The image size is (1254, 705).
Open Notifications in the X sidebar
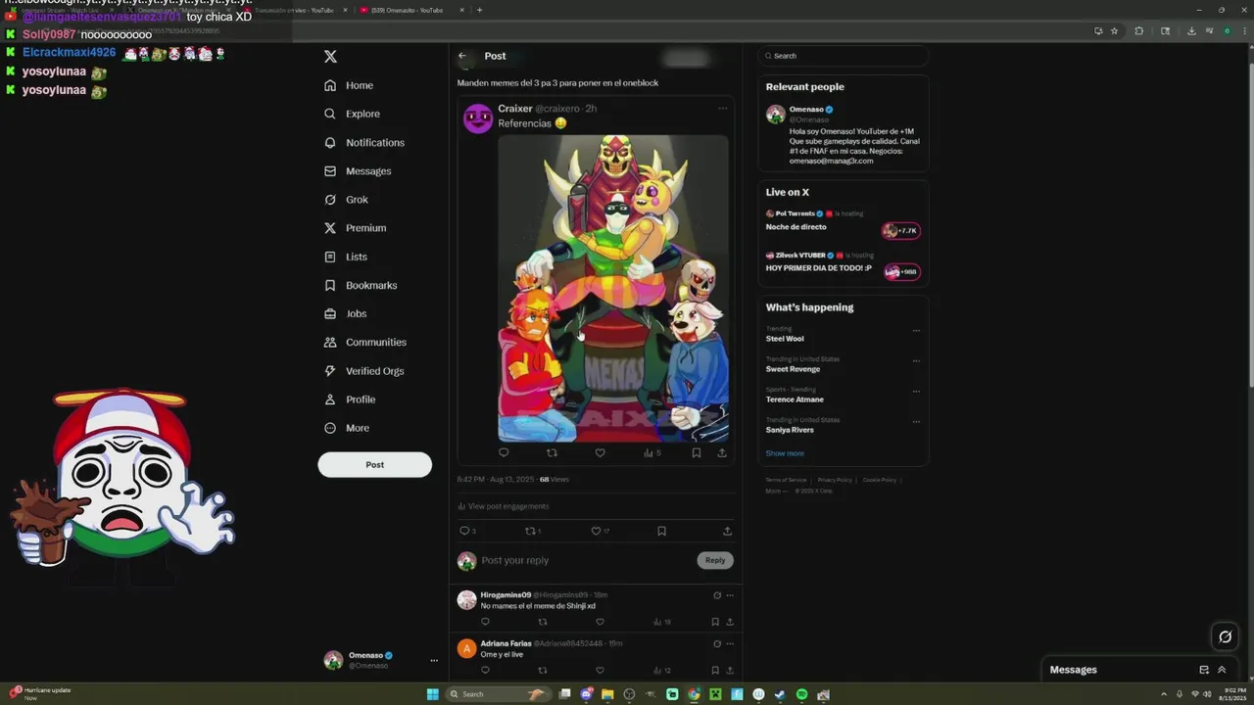click(x=363, y=143)
